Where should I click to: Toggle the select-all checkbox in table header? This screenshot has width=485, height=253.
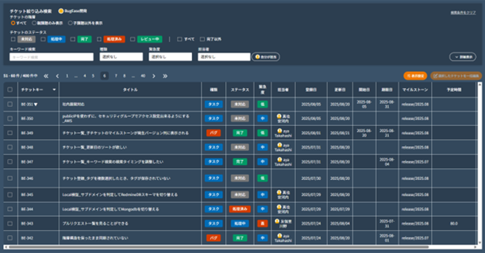click(x=10, y=89)
